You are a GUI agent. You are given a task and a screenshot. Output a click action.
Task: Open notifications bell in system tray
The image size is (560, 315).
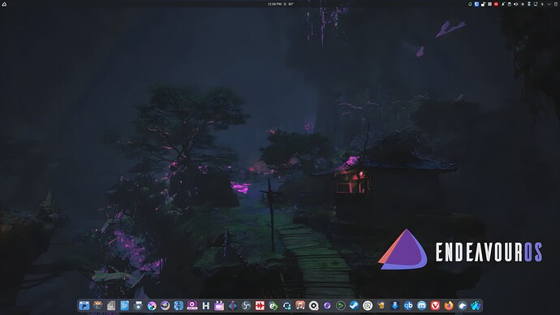click(x=470, y=4)
